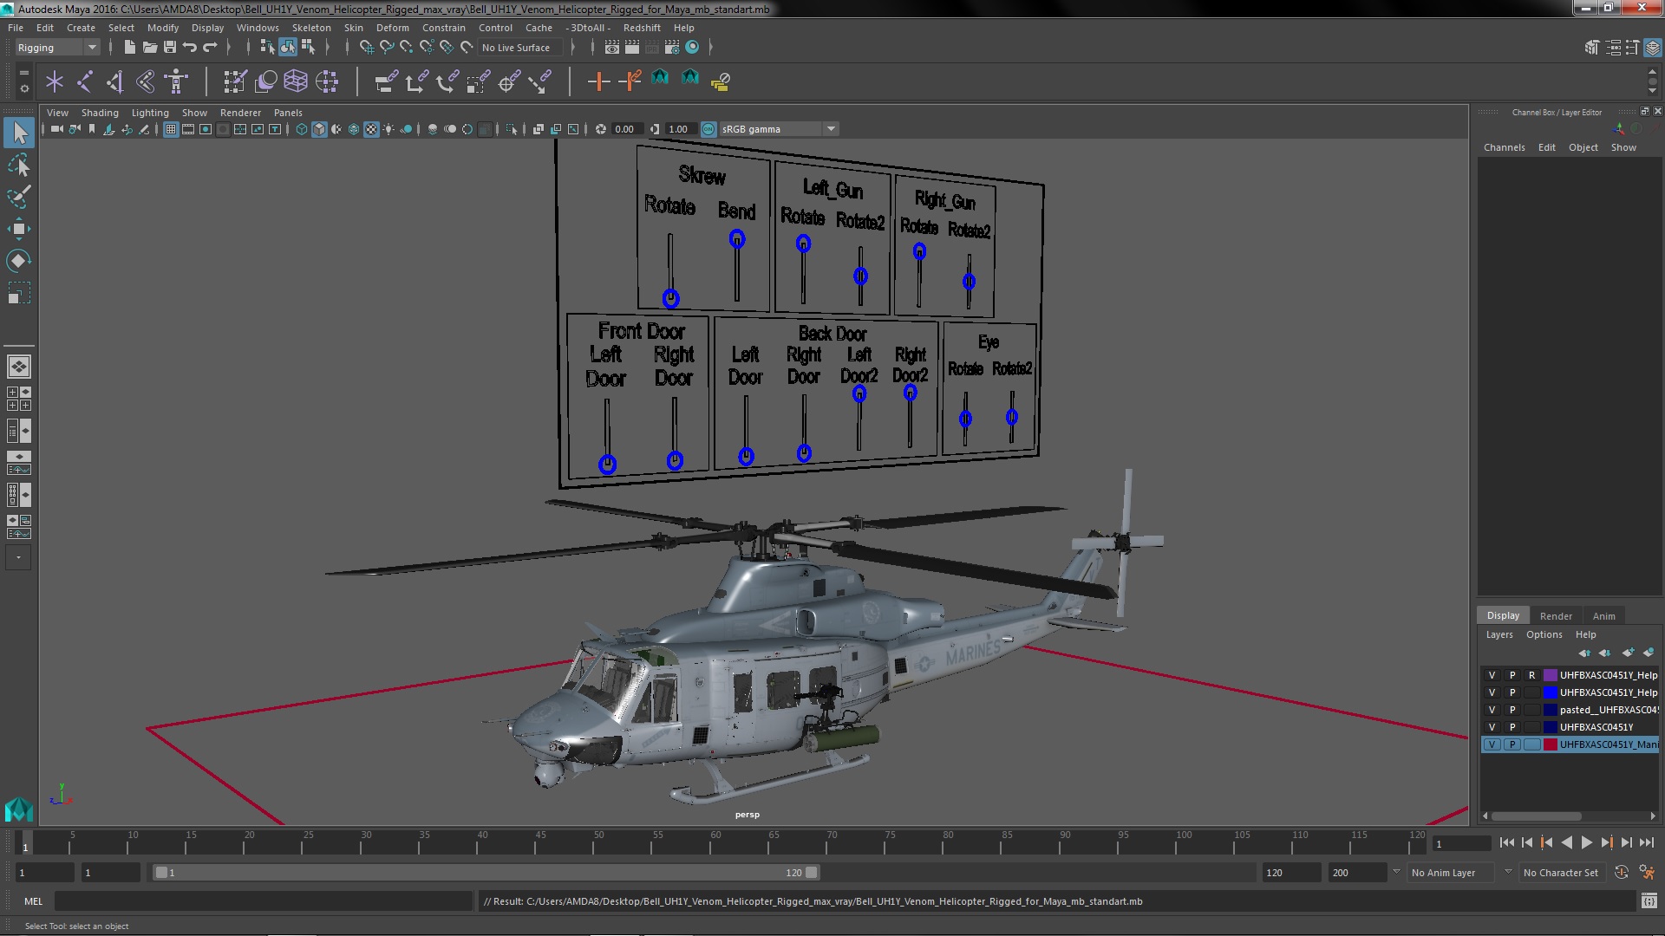1665x936 pixels.
Task: Click the Undo arrow icon
Action: [190, 47]
